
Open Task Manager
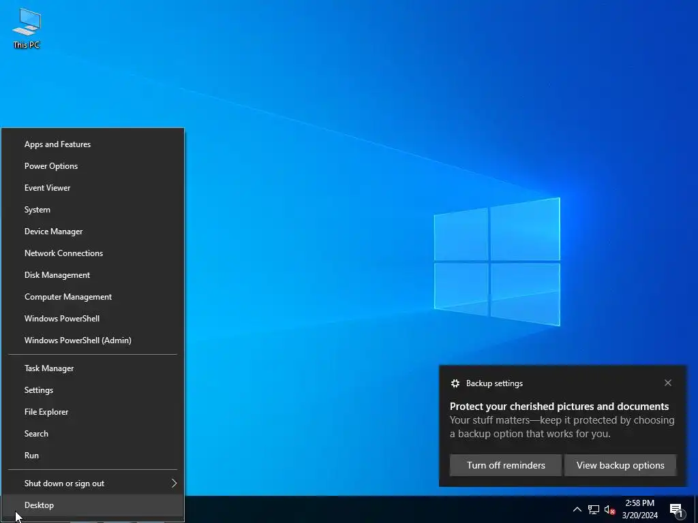click(x=93, y=368)
